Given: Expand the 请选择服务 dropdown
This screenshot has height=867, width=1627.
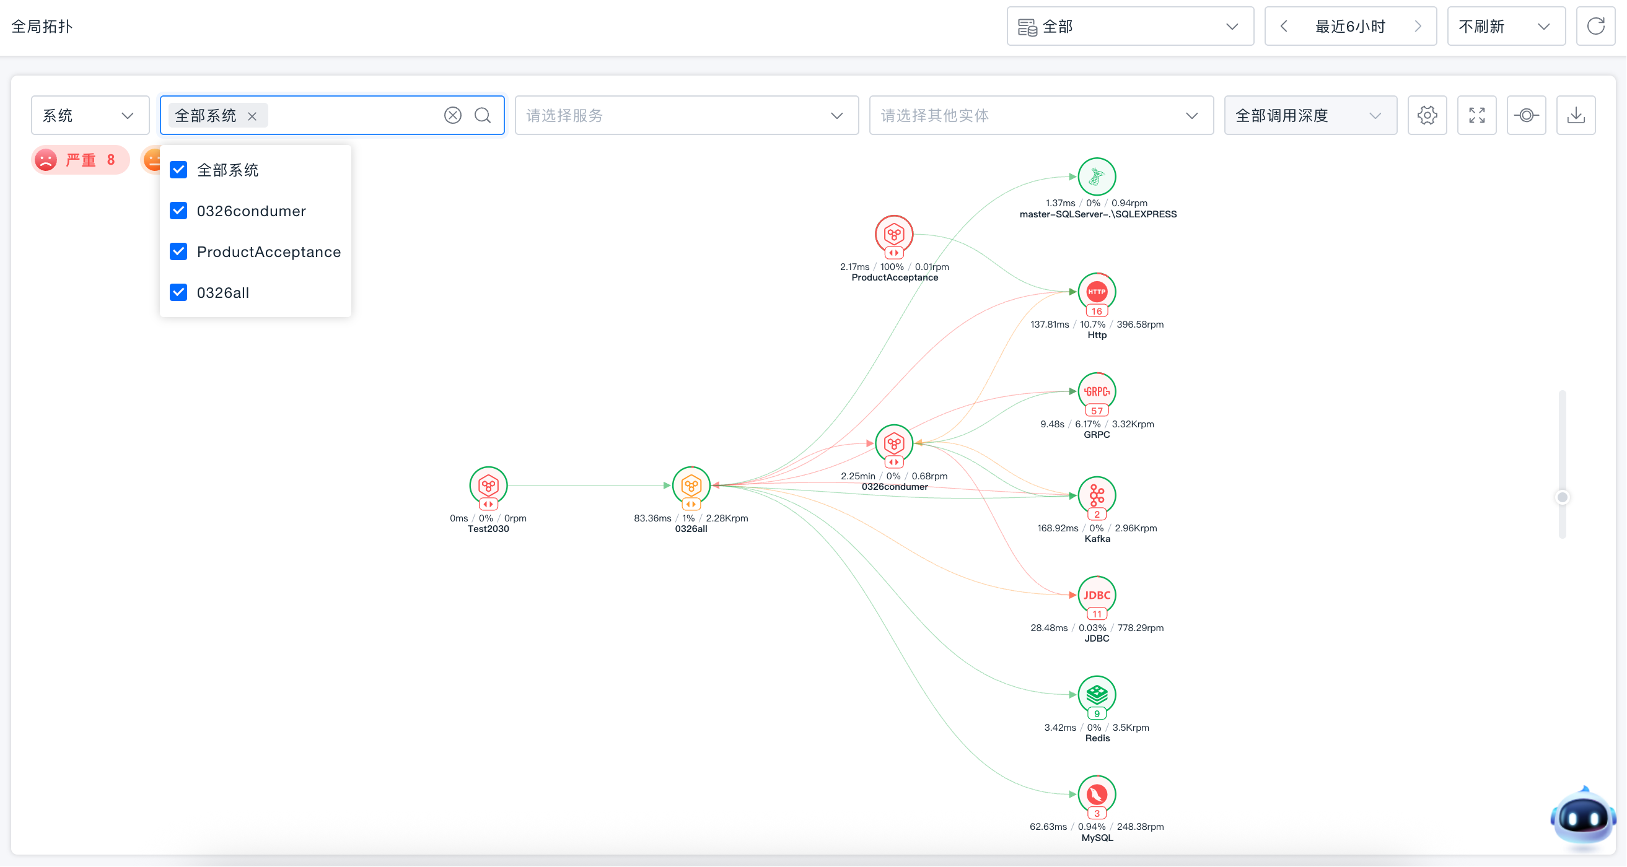Looking at the screenshot, I should [x=686, y=115].
